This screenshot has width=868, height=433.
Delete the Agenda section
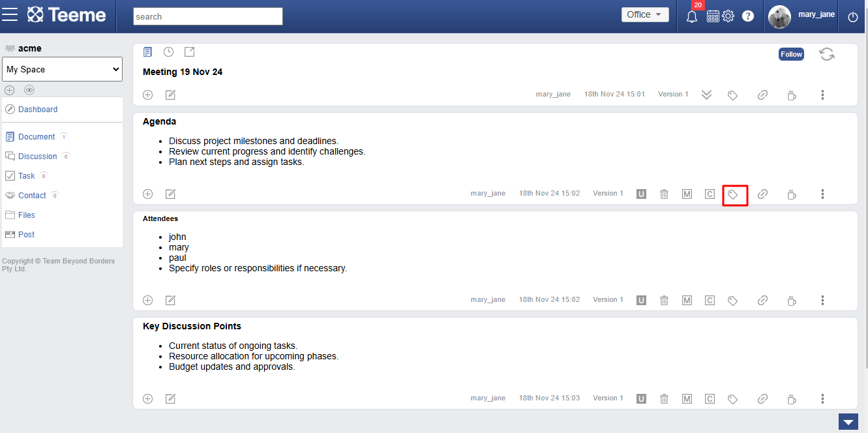point(664,194)
